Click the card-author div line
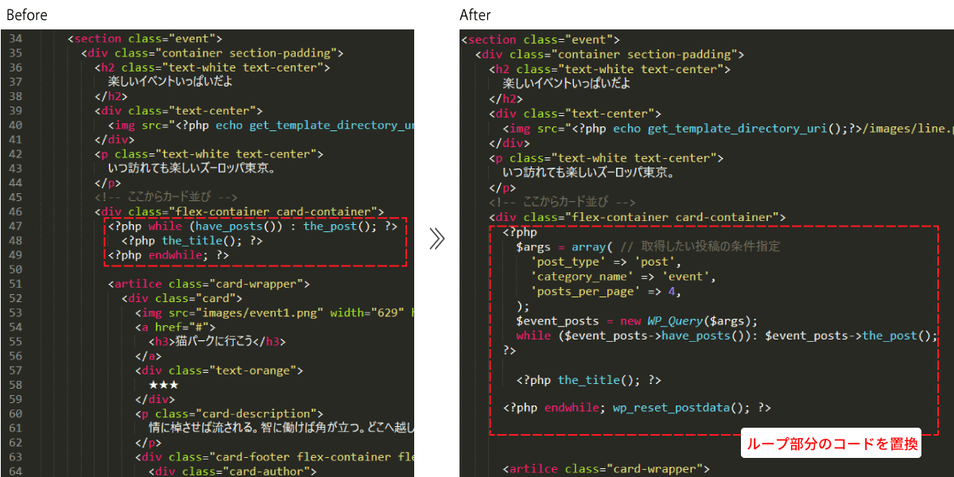 click(232, 471)
